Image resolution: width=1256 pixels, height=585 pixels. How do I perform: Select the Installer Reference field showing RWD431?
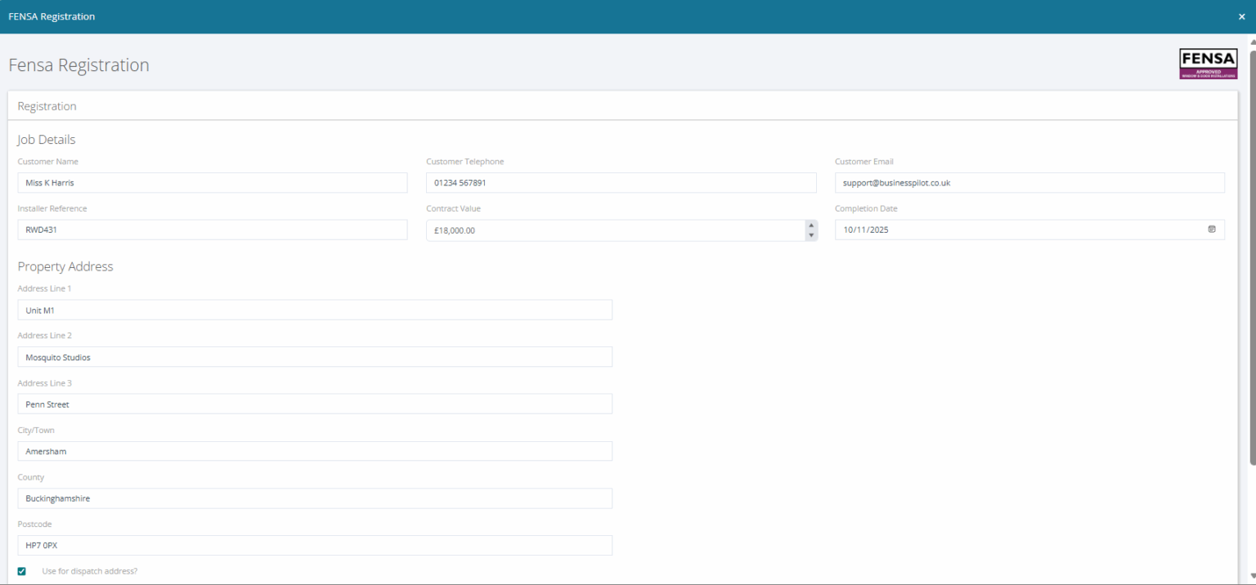click(x=213, y=230)
